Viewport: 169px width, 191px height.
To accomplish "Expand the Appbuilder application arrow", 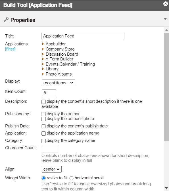I will click(43, 44).
